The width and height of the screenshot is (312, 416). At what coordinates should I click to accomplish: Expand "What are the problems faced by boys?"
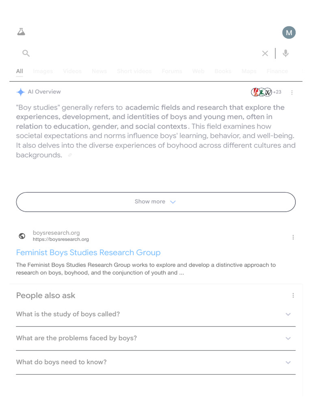pyautogui.click(x=156, y=338)
